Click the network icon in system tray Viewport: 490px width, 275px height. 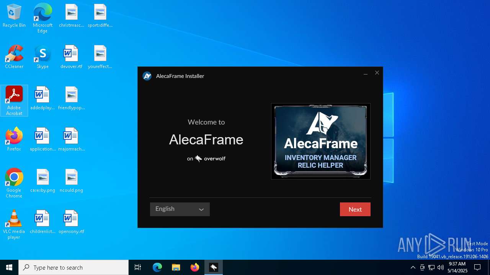431,267
